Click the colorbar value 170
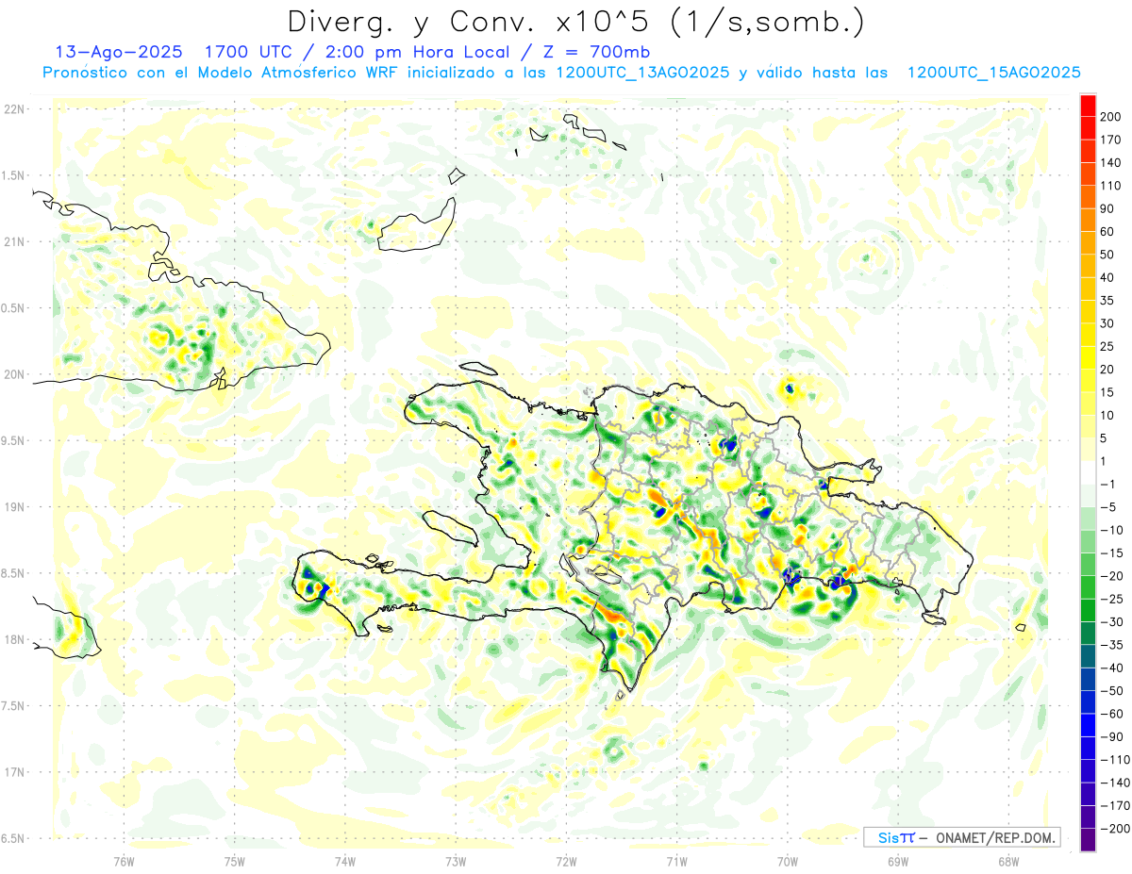Image resolution: width=1132 pixels, height=874 pixels. coord(1112,140)
